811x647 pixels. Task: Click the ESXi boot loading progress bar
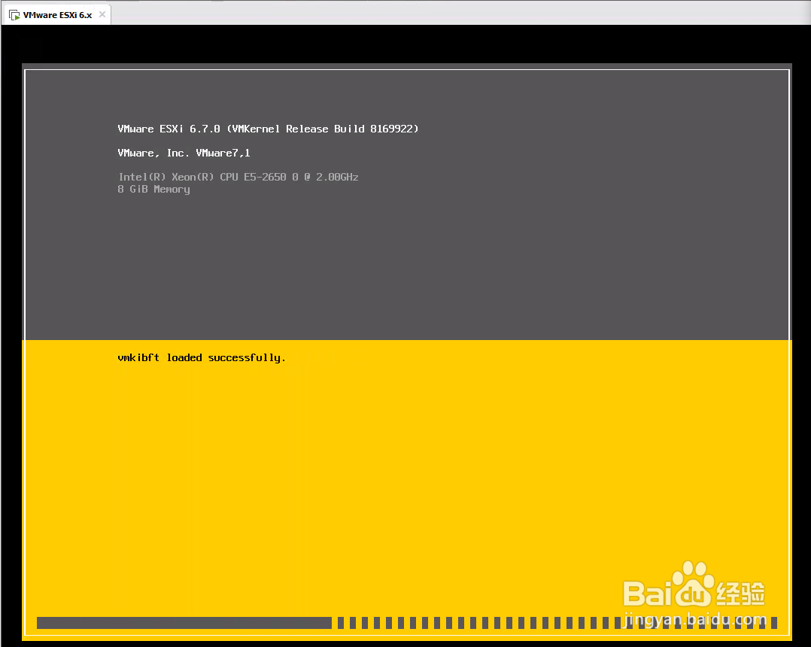407,623
